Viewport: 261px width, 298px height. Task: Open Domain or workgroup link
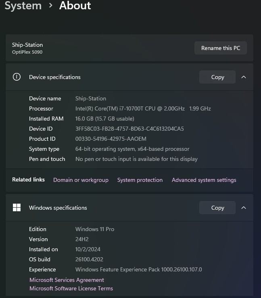click(81, 180)
